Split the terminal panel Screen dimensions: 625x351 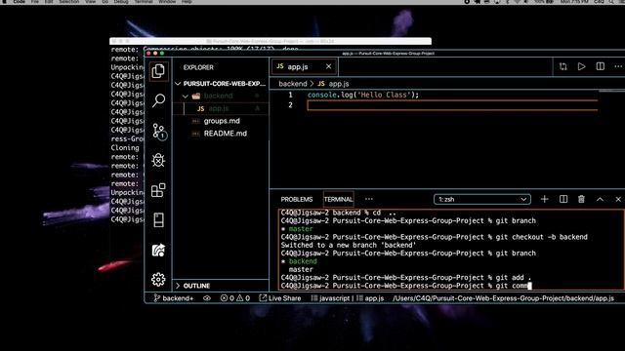(x=563, y=199)
